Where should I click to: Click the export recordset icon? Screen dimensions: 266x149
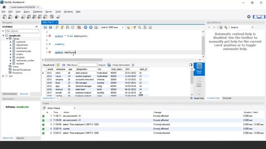click(x=109, y=65)
